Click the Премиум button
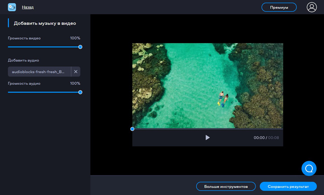The image size is (324, 195). [279, 7]
